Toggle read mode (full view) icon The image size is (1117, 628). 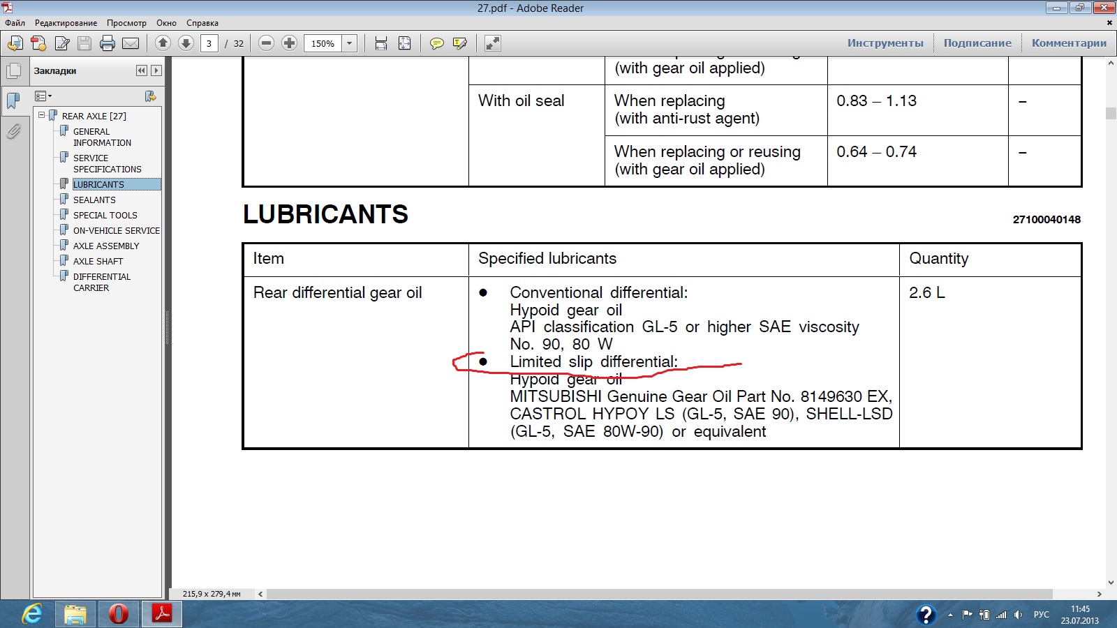(x=493, y=43)
